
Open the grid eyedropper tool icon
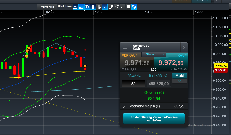coord(99,7)
